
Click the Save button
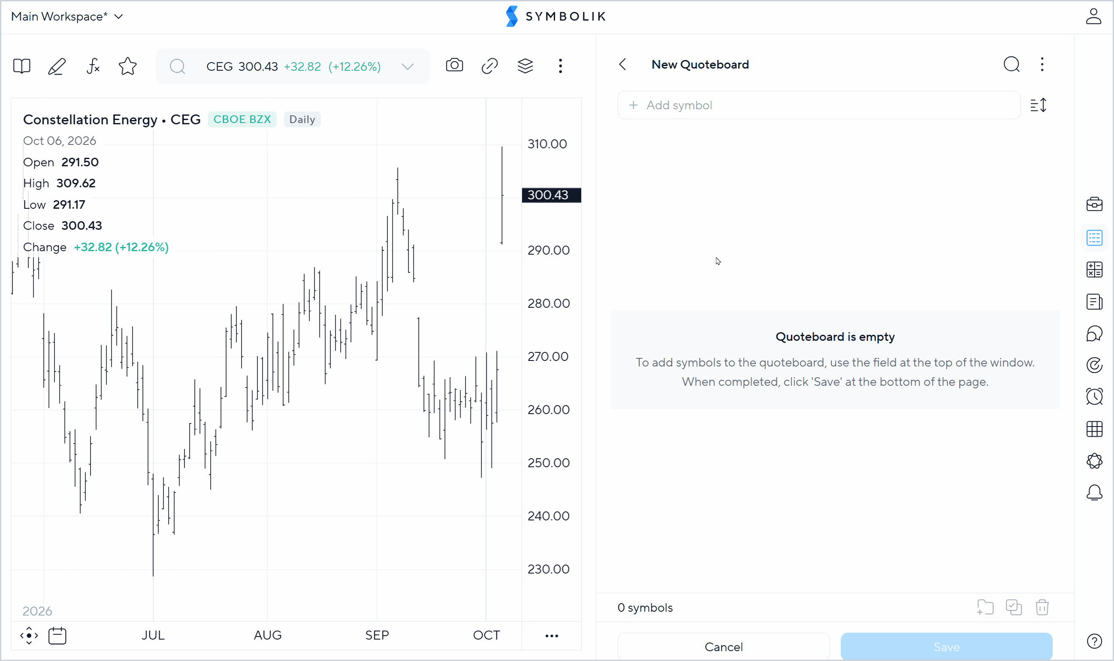[946, 647]
